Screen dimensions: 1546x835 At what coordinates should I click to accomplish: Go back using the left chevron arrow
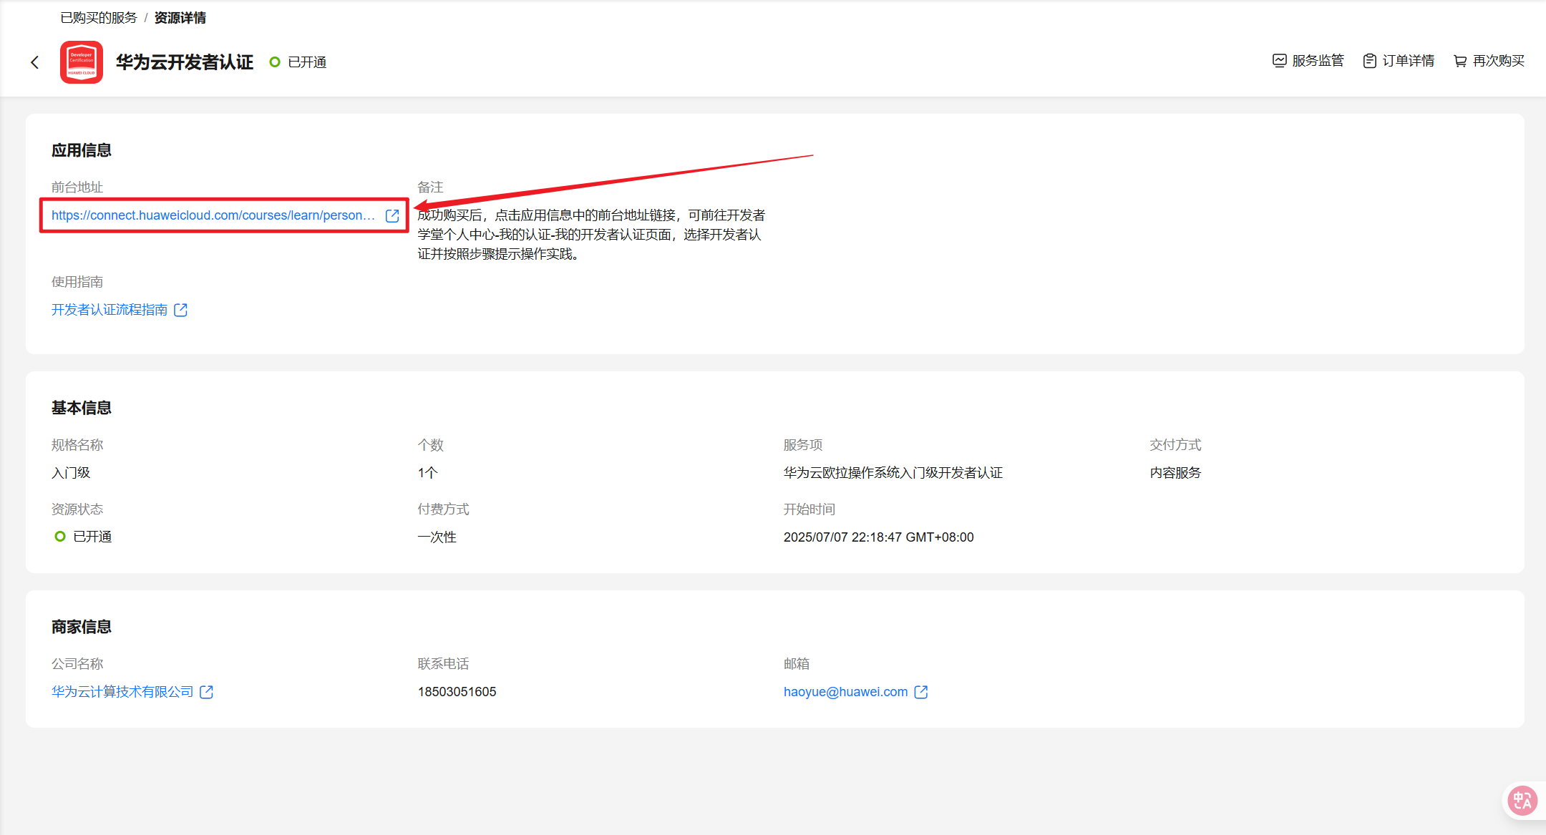34,62
